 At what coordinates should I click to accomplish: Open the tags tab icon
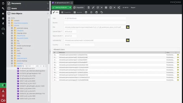click(102, 12)
